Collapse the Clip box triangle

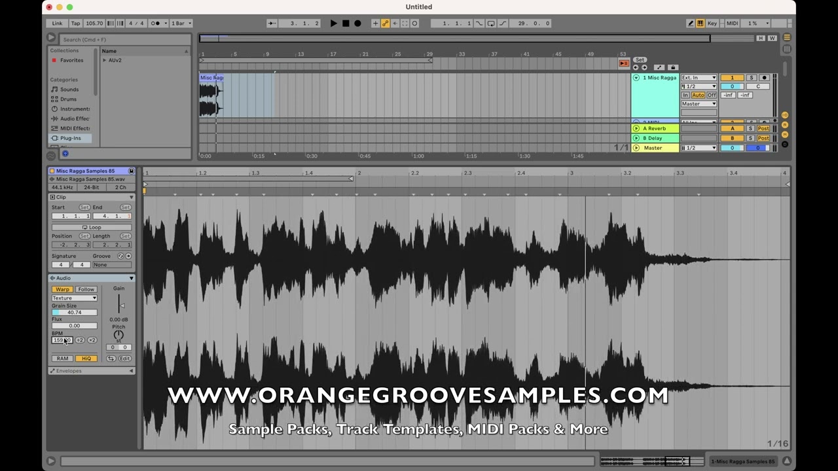[131, 197]
